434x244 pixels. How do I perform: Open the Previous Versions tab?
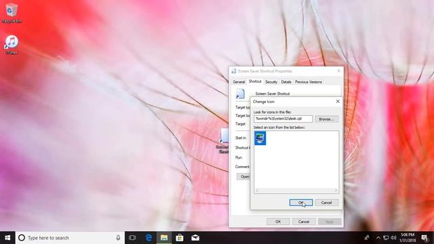point(308,82)
